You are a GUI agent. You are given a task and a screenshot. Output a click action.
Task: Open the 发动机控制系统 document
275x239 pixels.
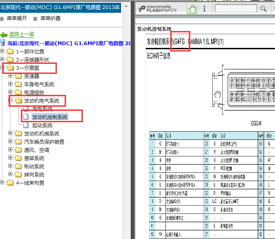point(50,117)
